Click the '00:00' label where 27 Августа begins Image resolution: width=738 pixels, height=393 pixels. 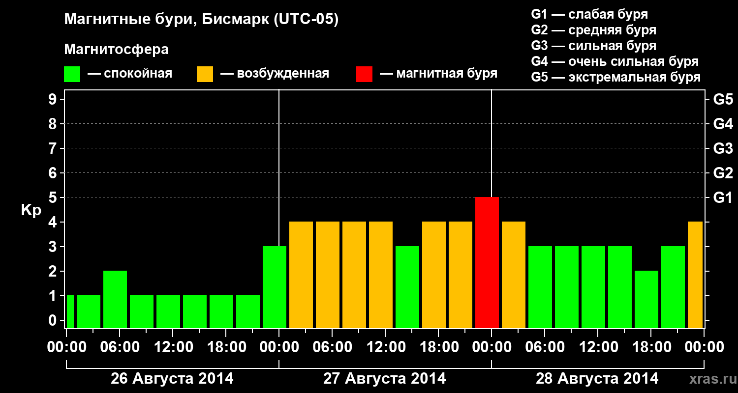click(x=278, y=347)
